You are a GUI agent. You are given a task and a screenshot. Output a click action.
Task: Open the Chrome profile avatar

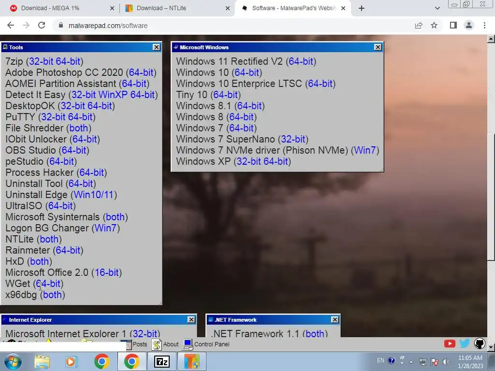[x=469, y=25]
